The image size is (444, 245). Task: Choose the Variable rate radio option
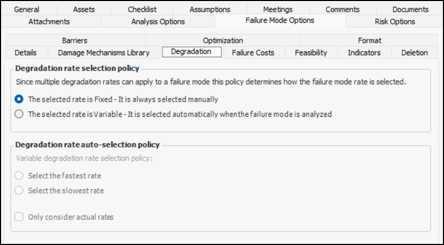pos(19,114)
